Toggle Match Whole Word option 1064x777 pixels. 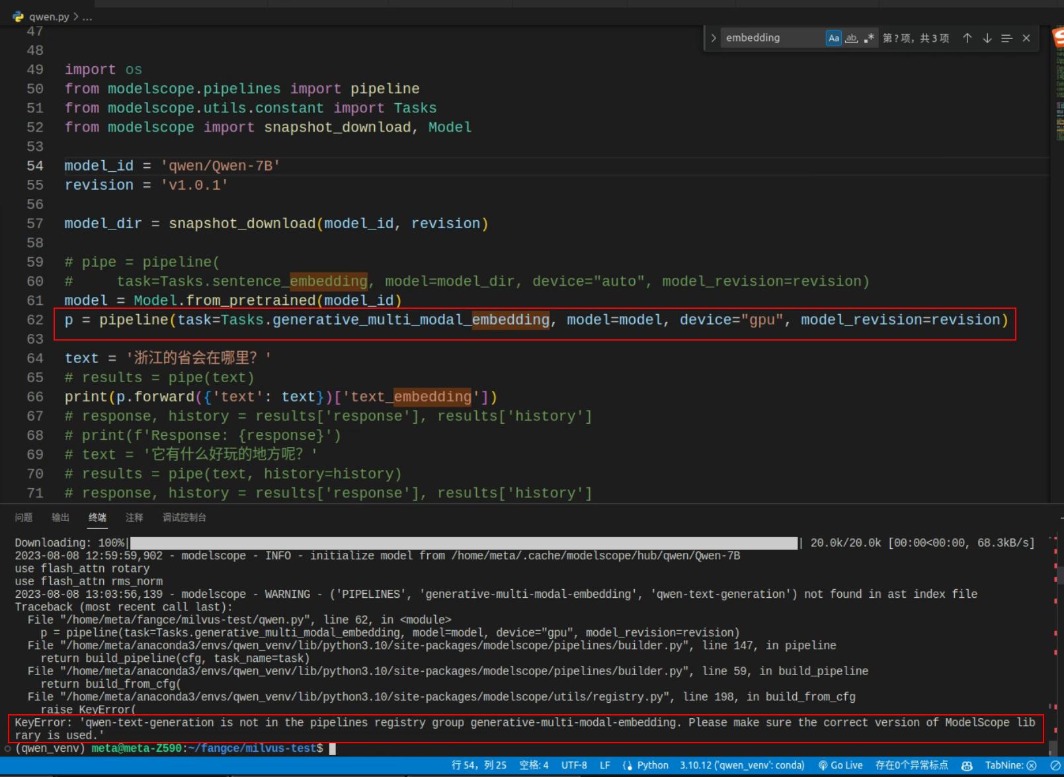[852, 38]
